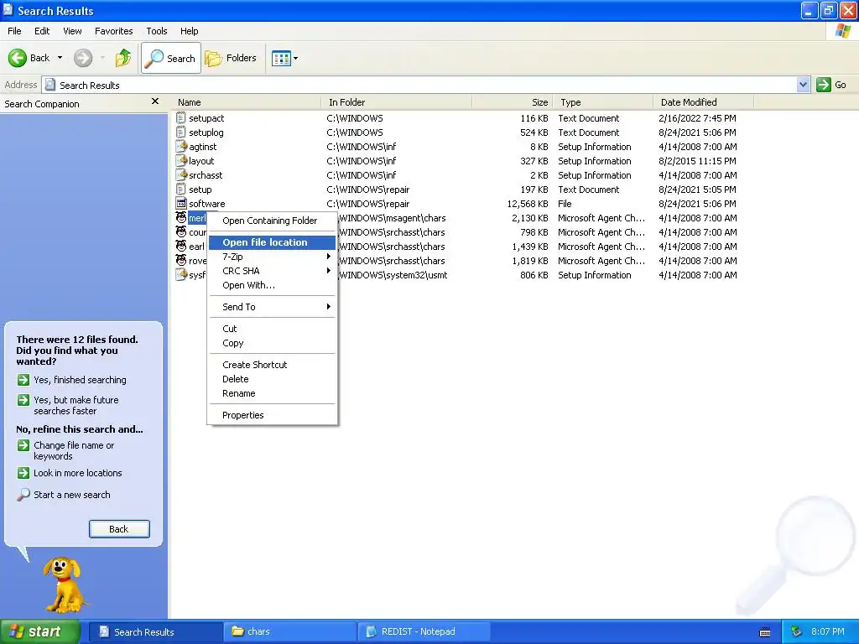Sort results by In Folder column header
The height and width of the screenshot is (644, 859).
click(x=396, y=101)
